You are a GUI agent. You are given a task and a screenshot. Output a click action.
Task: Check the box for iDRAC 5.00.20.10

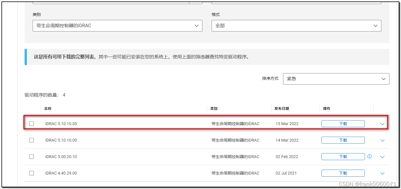click(32, 157)
